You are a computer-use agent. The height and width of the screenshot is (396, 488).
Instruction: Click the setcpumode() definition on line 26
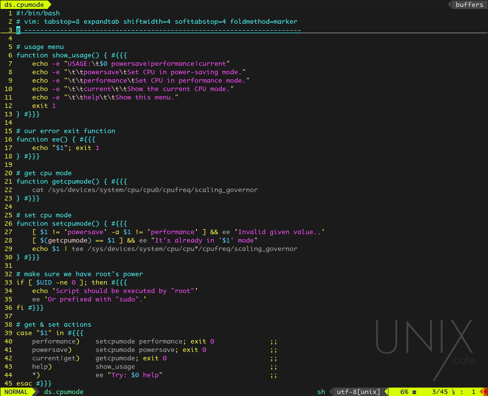coord(76,223)
